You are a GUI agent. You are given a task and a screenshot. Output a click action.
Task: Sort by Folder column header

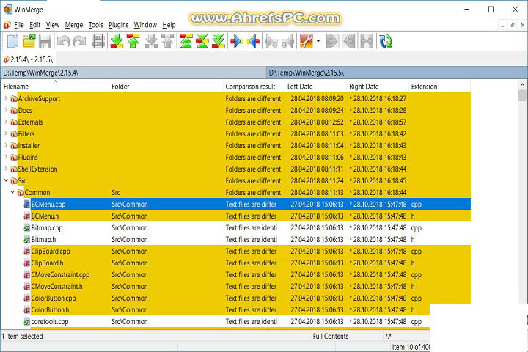pyautogui.click(x=166, y=87)
